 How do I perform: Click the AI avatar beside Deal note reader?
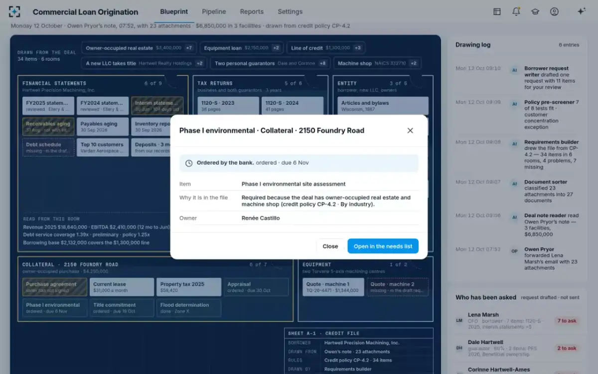tap(514, 217)
